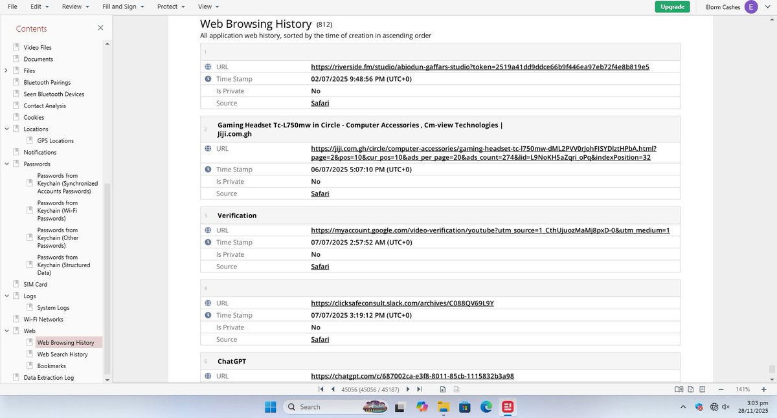Click the red PDF app taskbar icon

point(508,406)
